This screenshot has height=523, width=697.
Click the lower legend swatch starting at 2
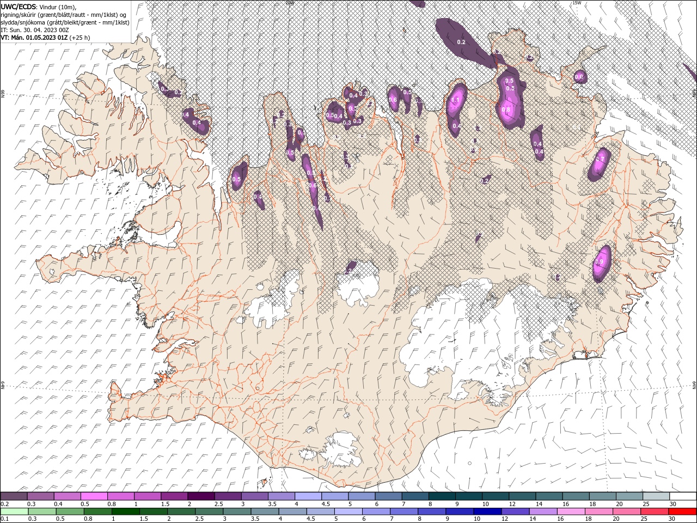tap(181, 512)
